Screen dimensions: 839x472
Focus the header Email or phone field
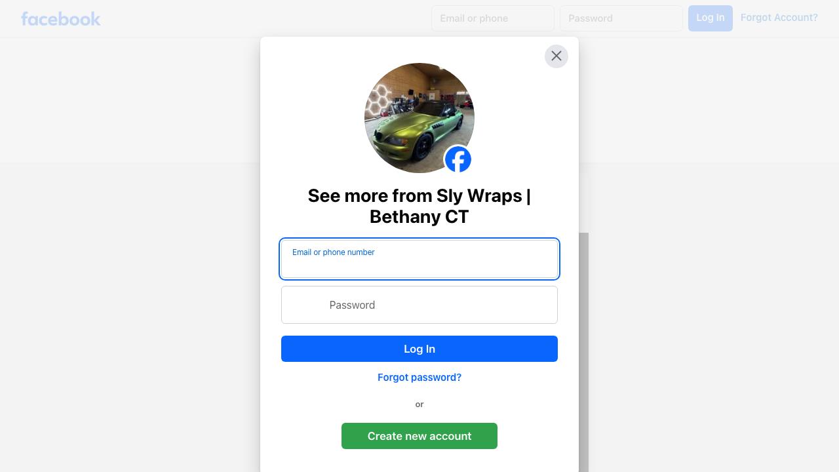(x=493, y=18)
